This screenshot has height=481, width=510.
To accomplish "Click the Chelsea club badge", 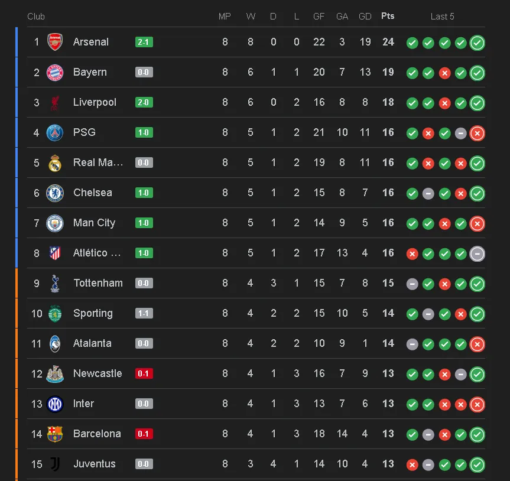I will (55, 193).
